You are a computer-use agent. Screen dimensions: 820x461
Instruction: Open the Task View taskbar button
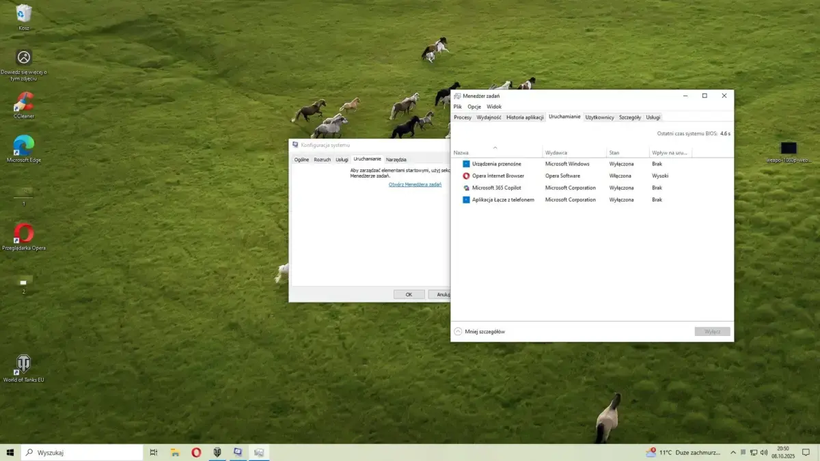[154, 452]
